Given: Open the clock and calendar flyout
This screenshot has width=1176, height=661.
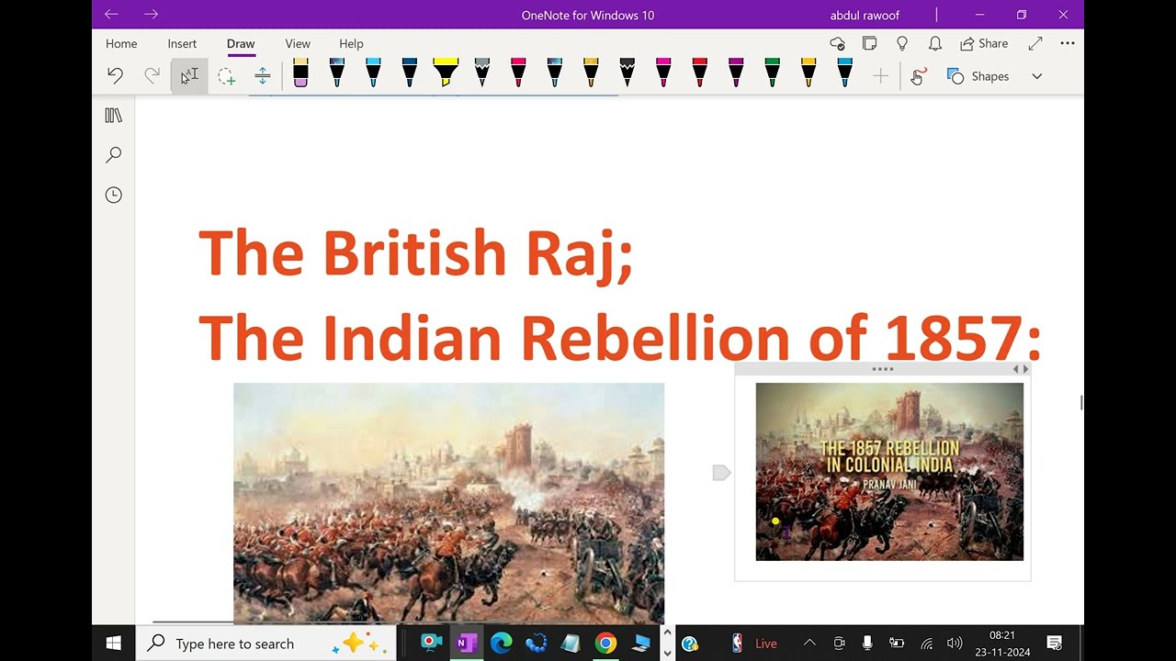Looking at the screenshot, I should [x=1002, y=644].
